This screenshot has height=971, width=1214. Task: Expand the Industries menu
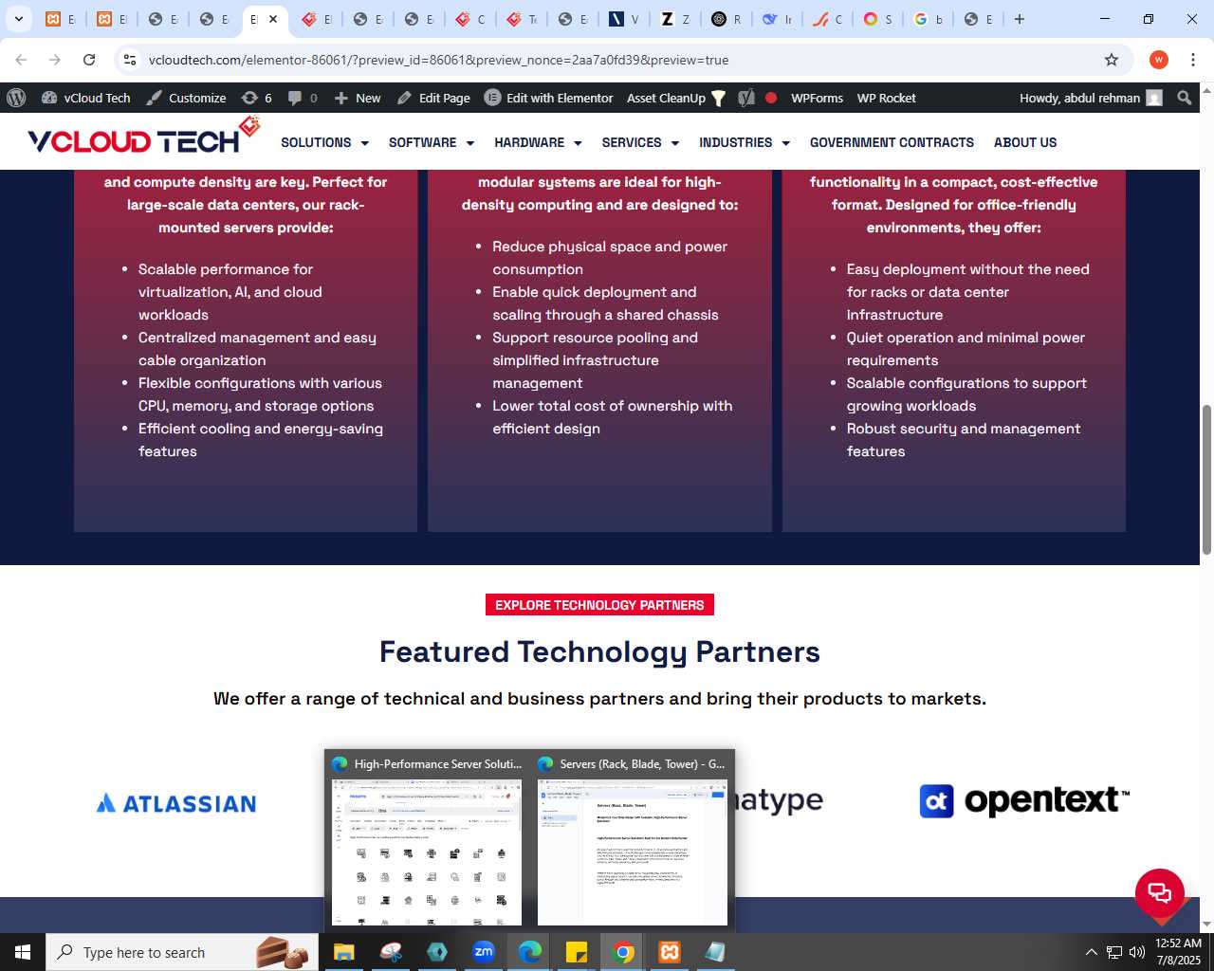point(745,142)
